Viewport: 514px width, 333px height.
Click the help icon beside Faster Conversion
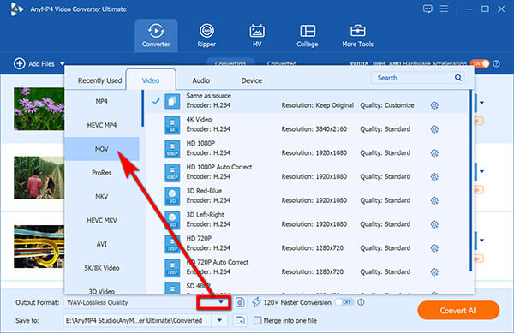[361, 302]
